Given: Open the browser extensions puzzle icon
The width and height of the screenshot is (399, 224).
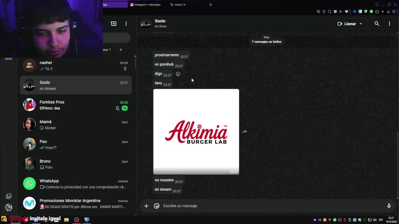Looking at the screenshot, I should point(377,12).
